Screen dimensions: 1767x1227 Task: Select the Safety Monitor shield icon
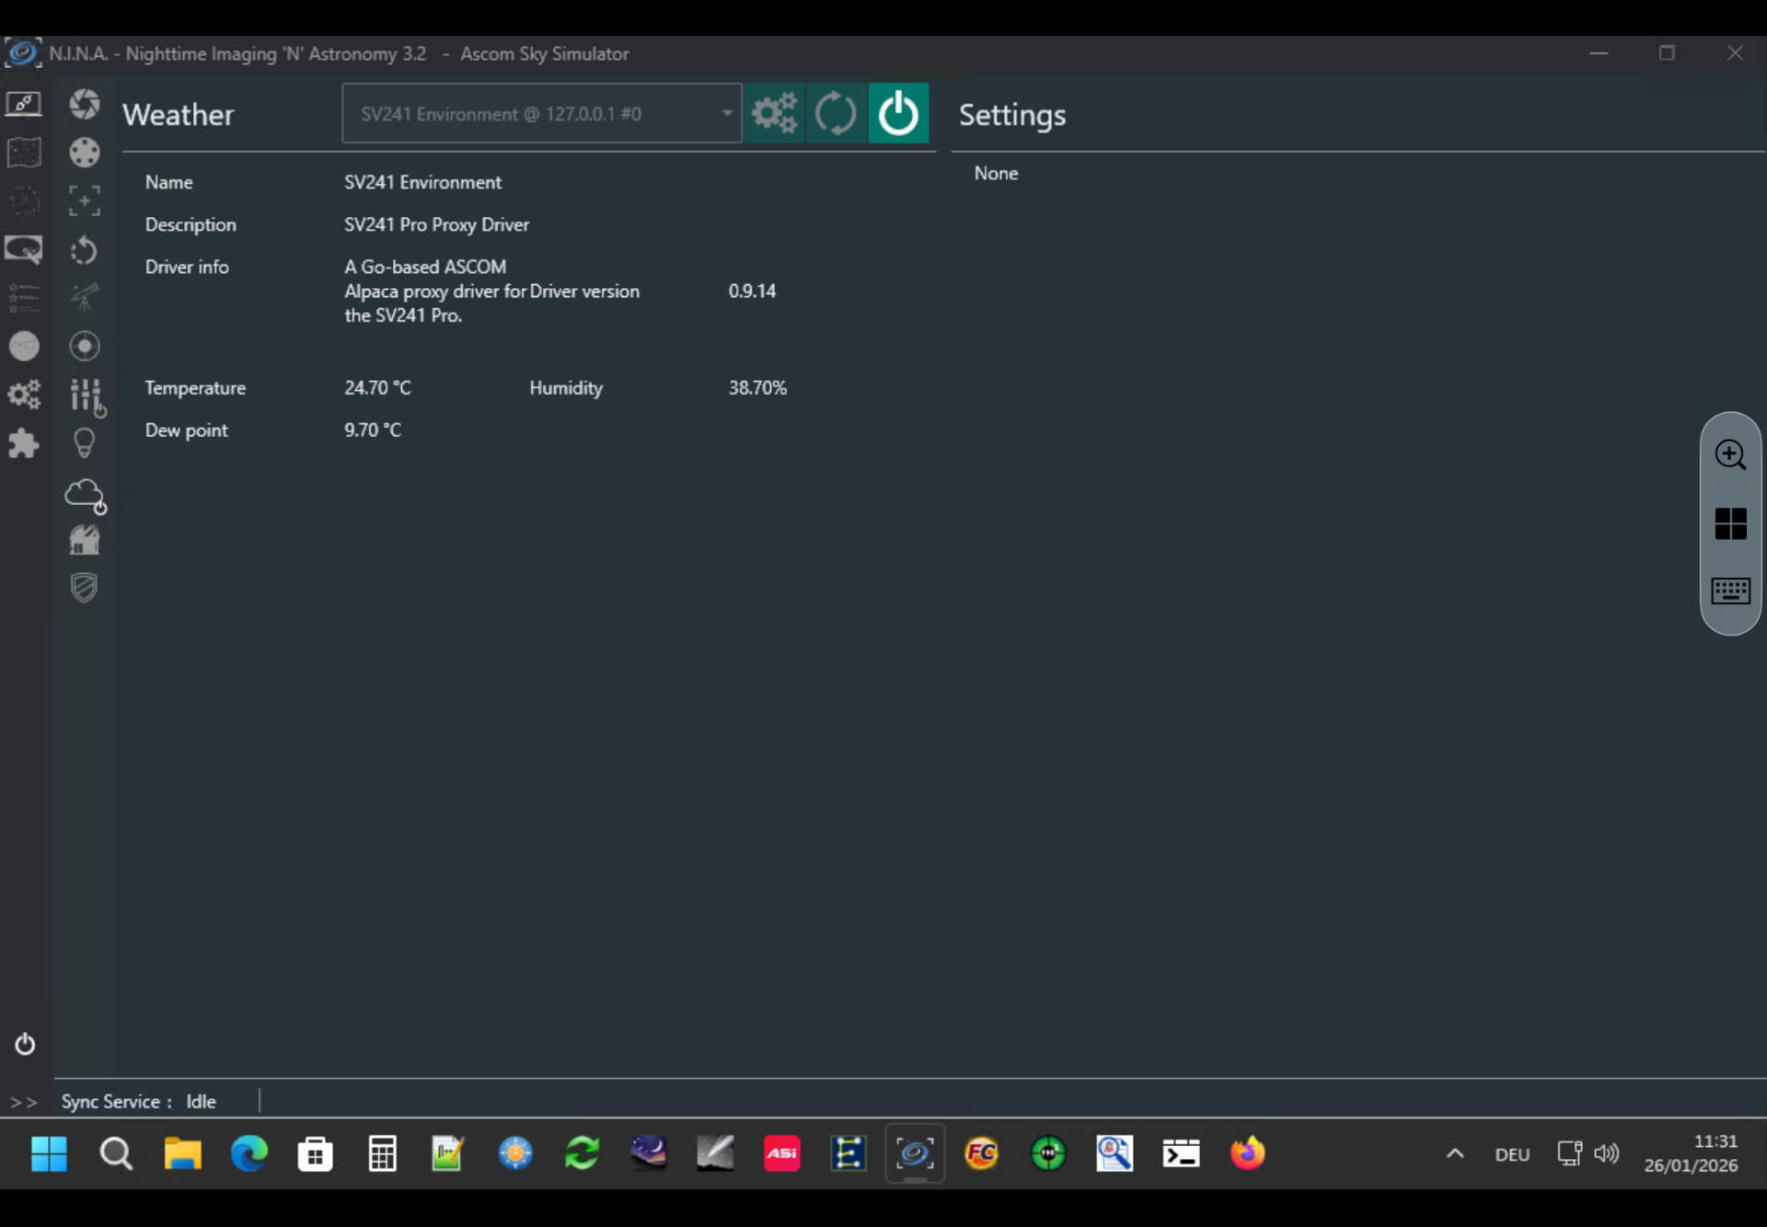click(85, 588)
